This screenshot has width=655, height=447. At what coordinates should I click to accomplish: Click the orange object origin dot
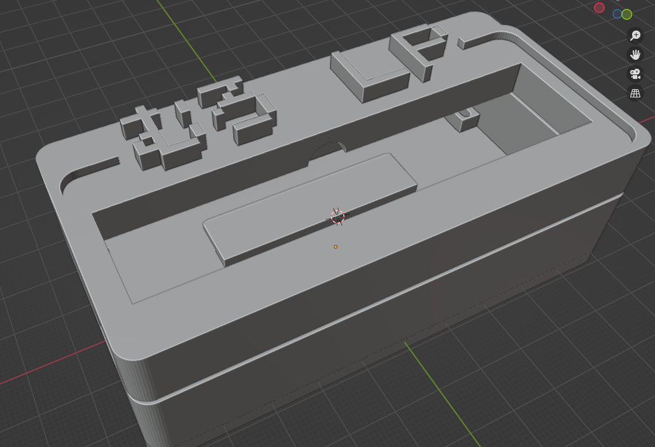tap(335, 247)
